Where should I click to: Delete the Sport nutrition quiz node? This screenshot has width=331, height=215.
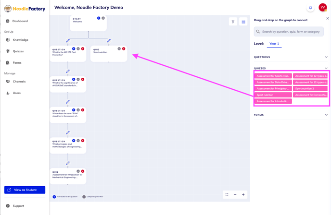tap(124, 48)
